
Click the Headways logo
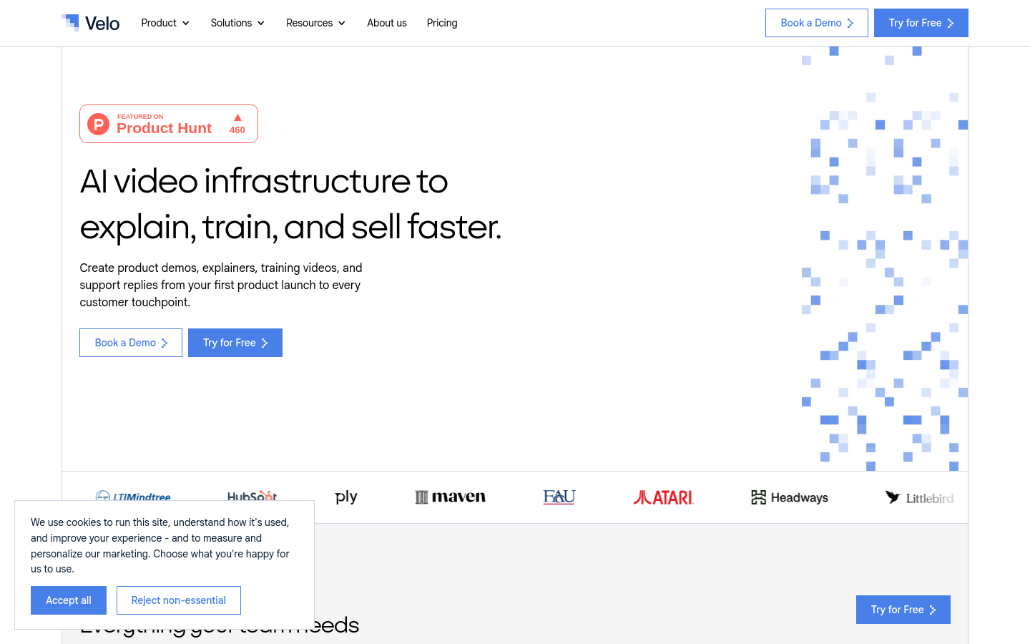click(790, 497)
